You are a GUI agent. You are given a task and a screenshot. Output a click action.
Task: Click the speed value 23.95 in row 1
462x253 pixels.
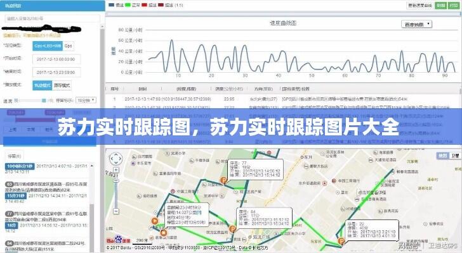point(229,99)
